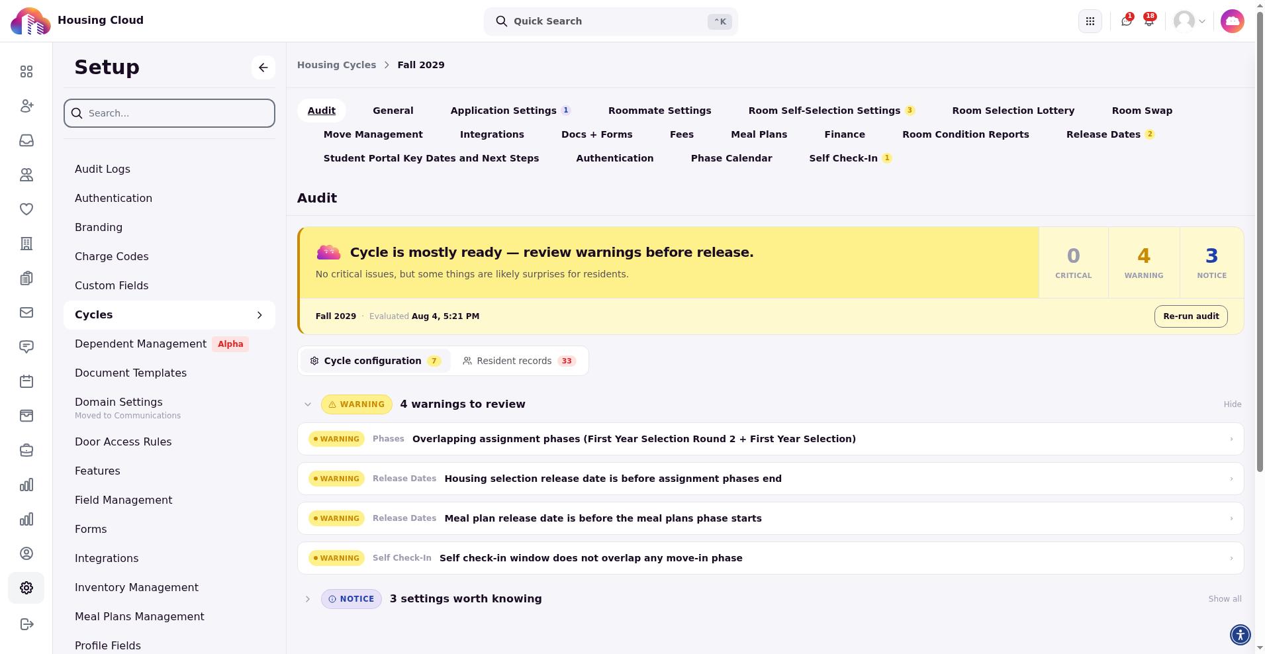Image resolution: width=1265 pixels, height=654 pixels.
Task: Open the accessibility widget icon
Action: point(1241,635)
